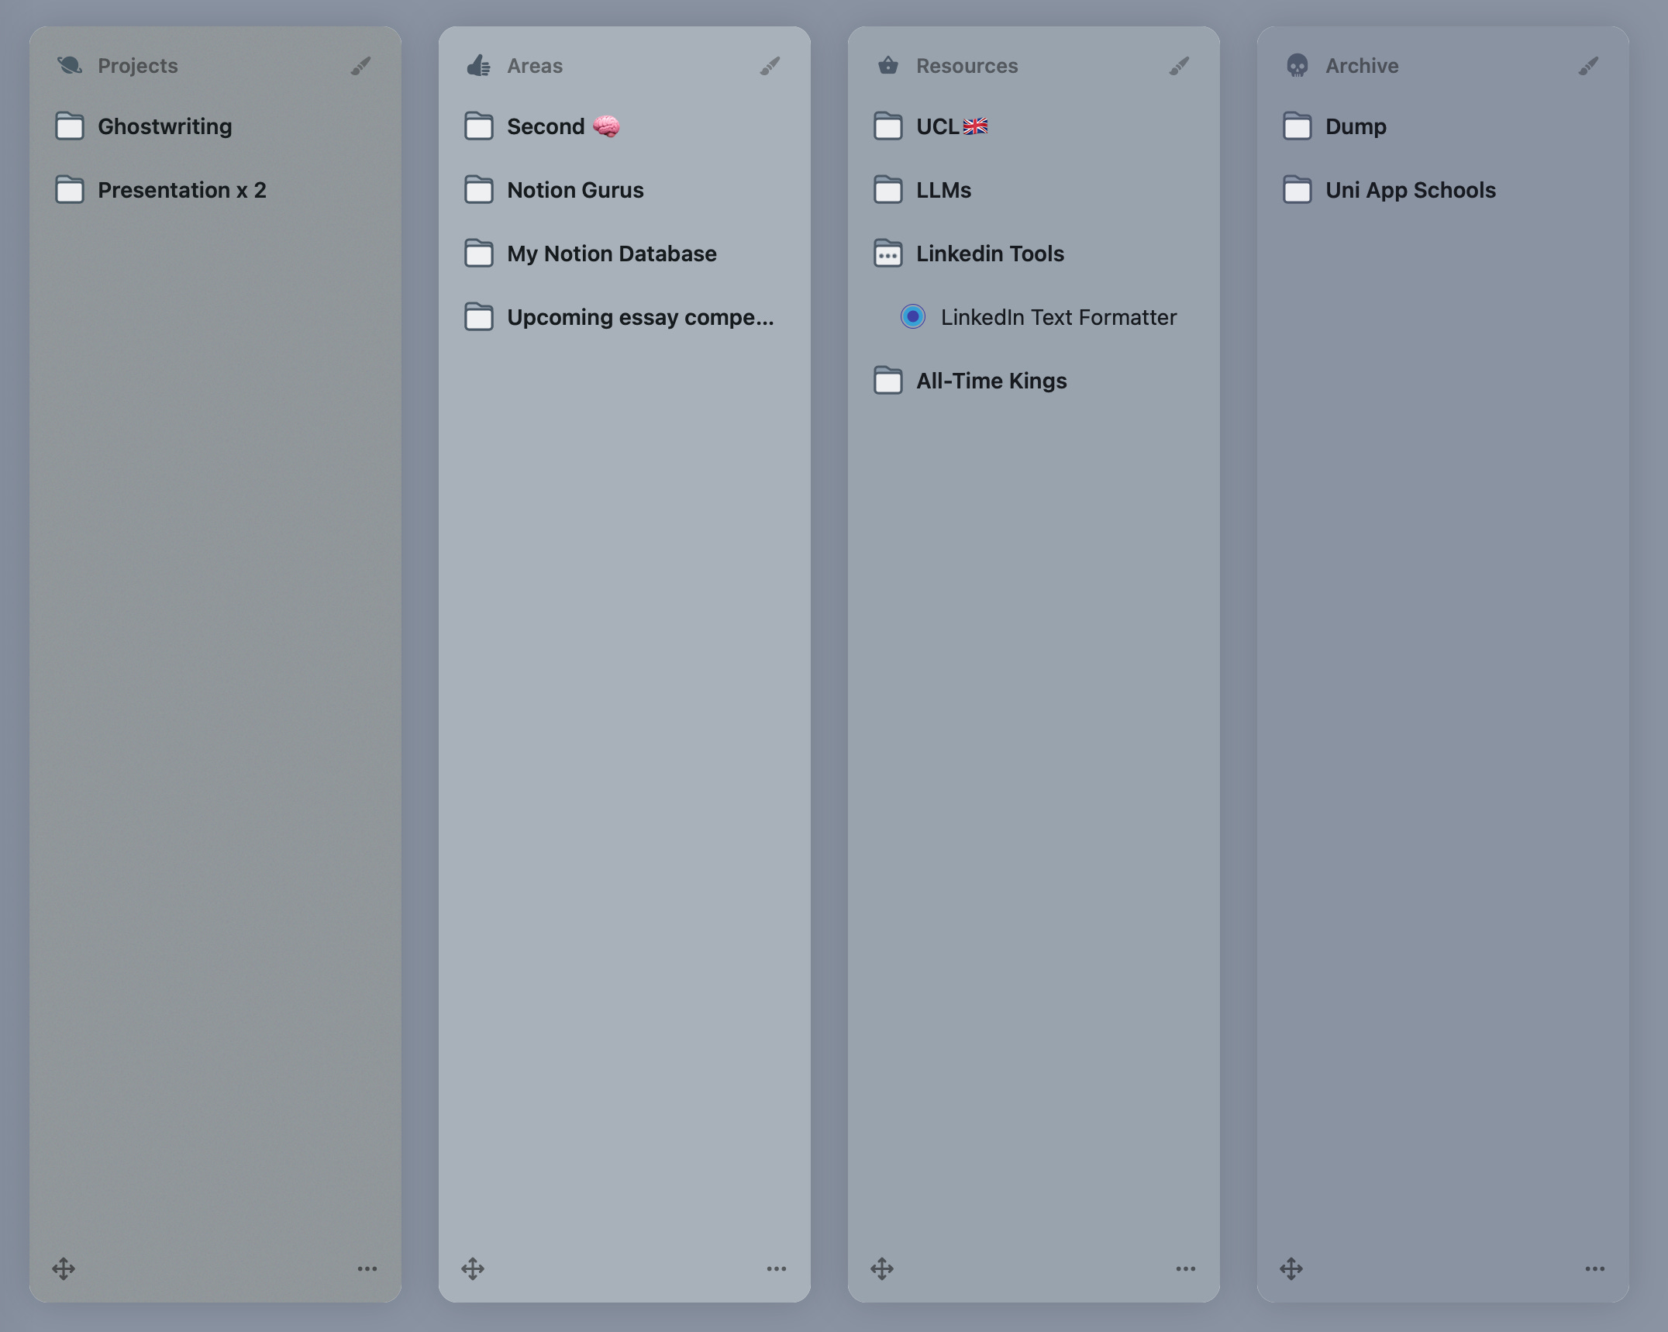1668x1332 pixels.
Task: Expand the All-Time Kings folder
Action: 888,381
